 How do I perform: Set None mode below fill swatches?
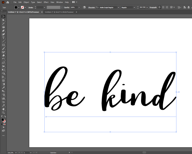(5, 124)
